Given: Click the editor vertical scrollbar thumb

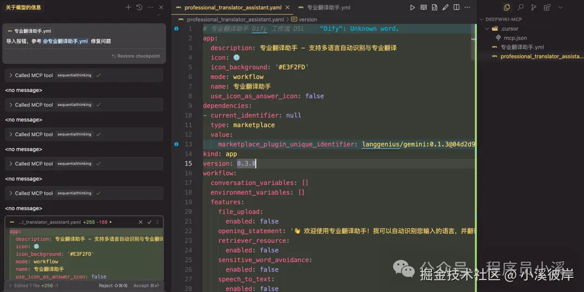Looking at the screenshot, I should tap(474, 42).
